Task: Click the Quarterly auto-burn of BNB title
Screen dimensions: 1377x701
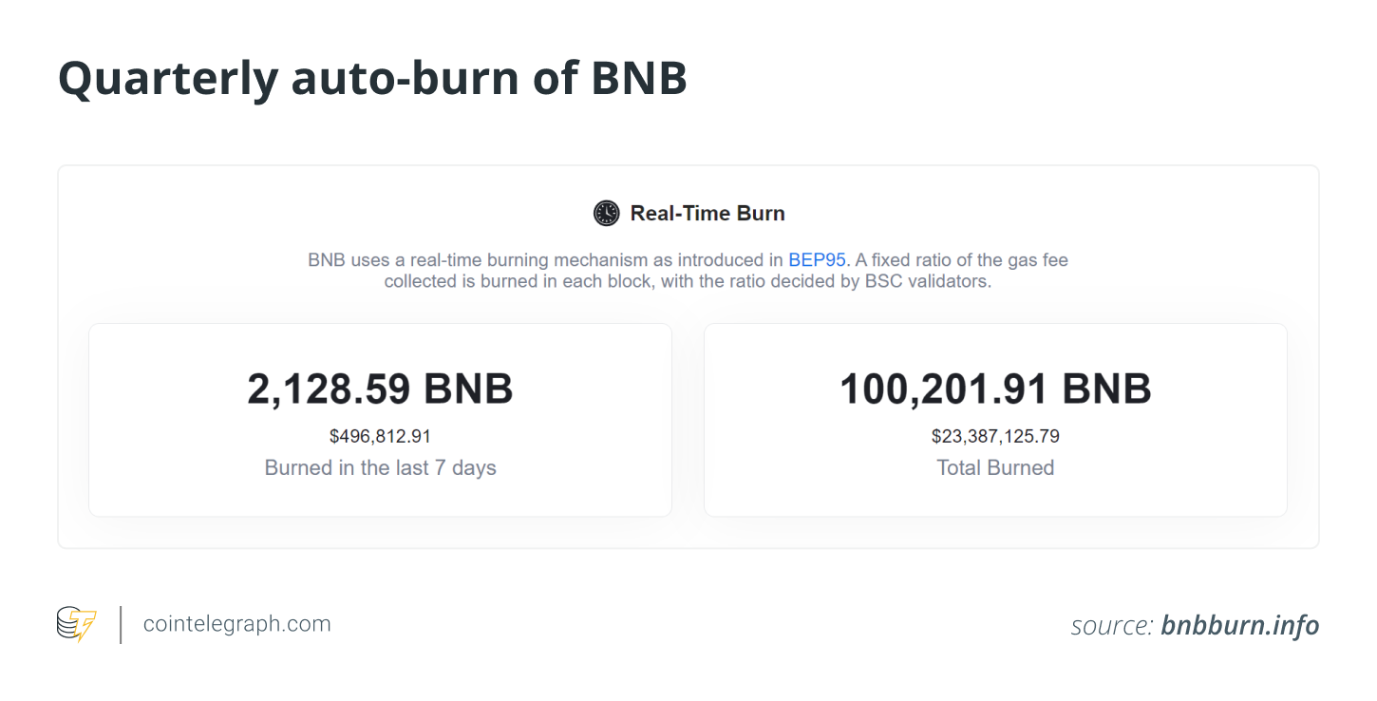Action: click(x=372, y=79)
